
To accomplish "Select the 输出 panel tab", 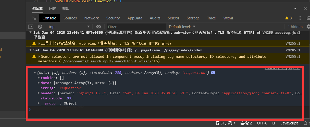I will [x=66, y=8].
